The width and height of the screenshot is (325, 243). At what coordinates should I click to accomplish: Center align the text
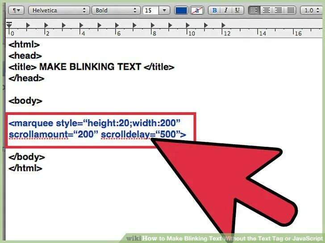pyautogui.click(x=266, y=10)
